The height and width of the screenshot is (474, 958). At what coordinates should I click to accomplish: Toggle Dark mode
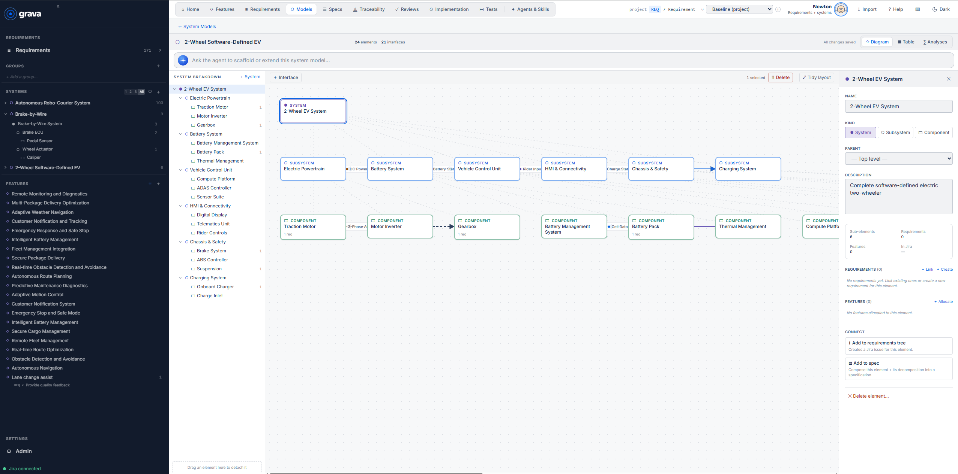point(941,9)
